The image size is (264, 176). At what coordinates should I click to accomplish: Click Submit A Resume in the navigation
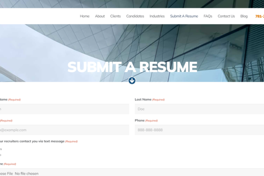tap(184, 16)
